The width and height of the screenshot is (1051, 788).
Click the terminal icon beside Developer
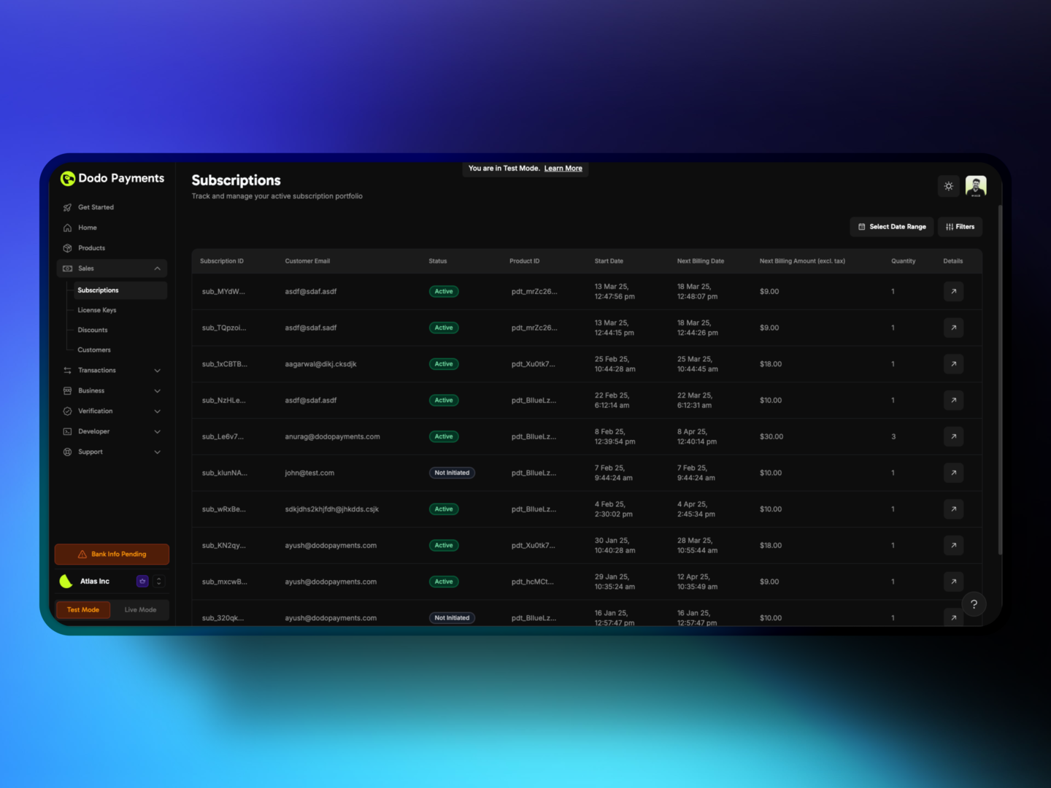pos(67,432)
